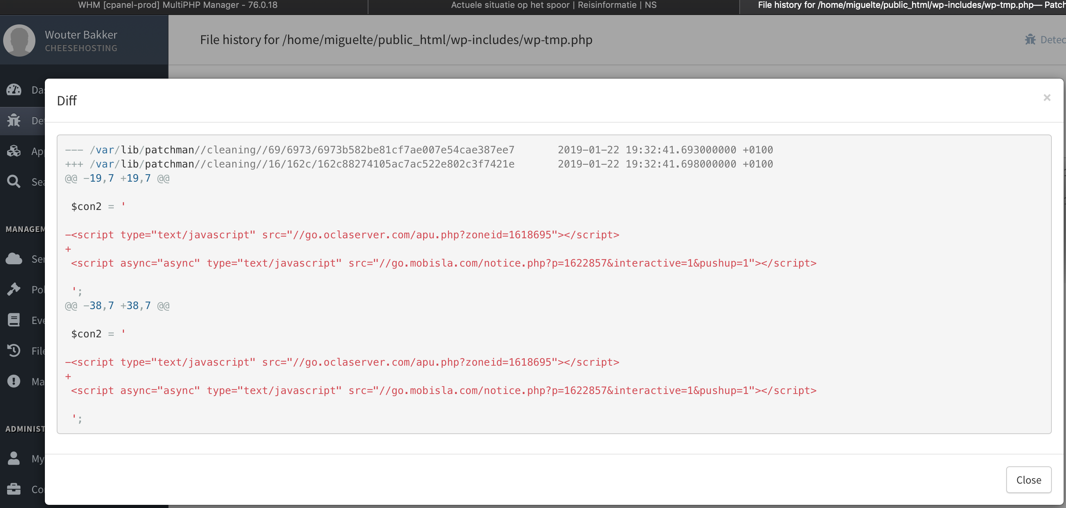Open the events book icon

[14, 320]
